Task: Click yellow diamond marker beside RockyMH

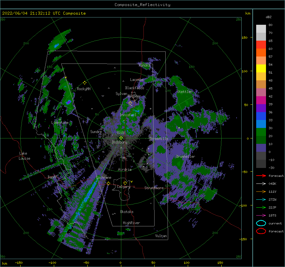Action: (85, 83)
